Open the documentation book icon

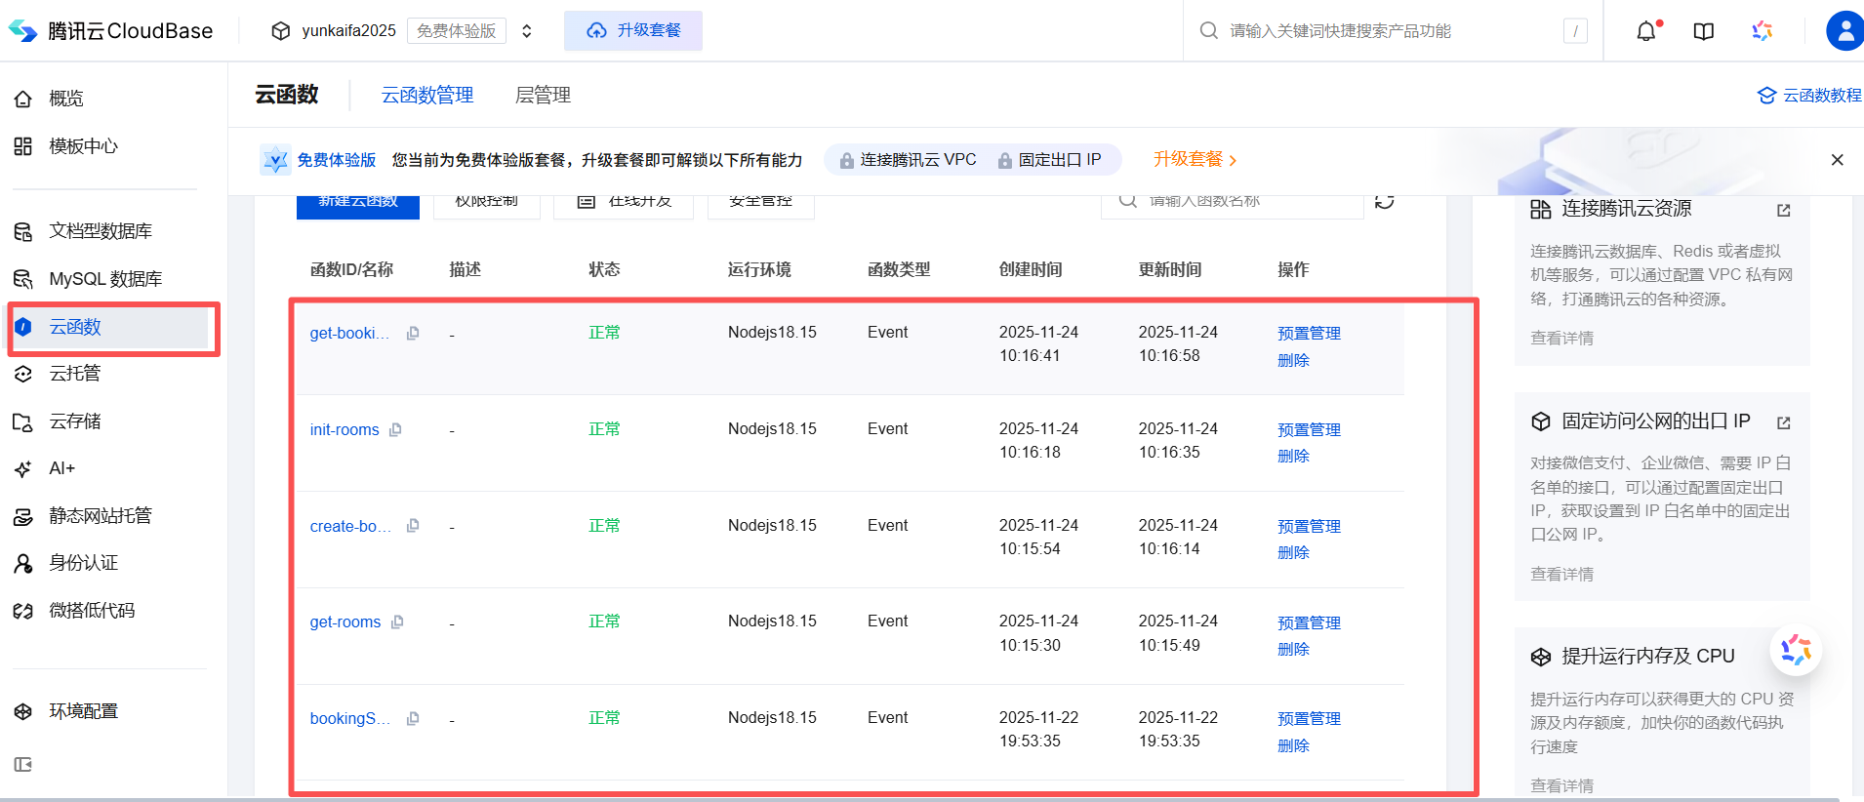click(1704, 31)
